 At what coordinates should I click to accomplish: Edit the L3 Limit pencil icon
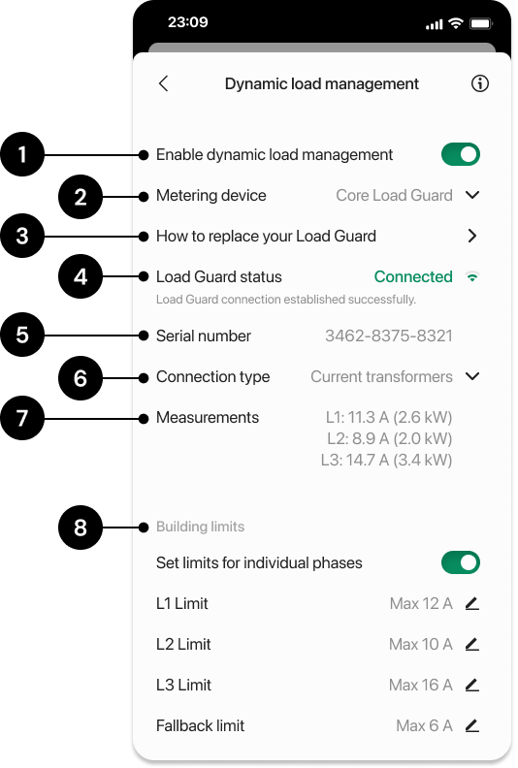[x=472, y=685]
